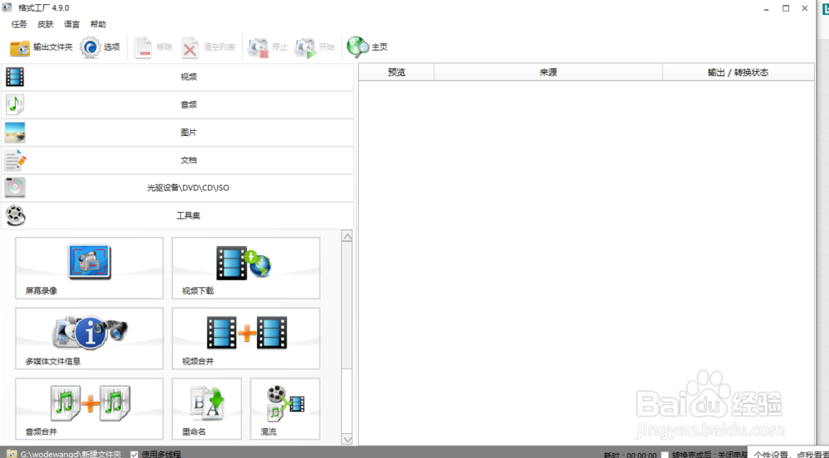The width and height of the screenshot is (829, 458).
Task: Open the 视频合并 video merge tool
Action: pyautogui.click(x=246, y=338)
